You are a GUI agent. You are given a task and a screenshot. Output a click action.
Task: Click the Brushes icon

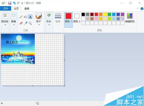coord(39,16)
